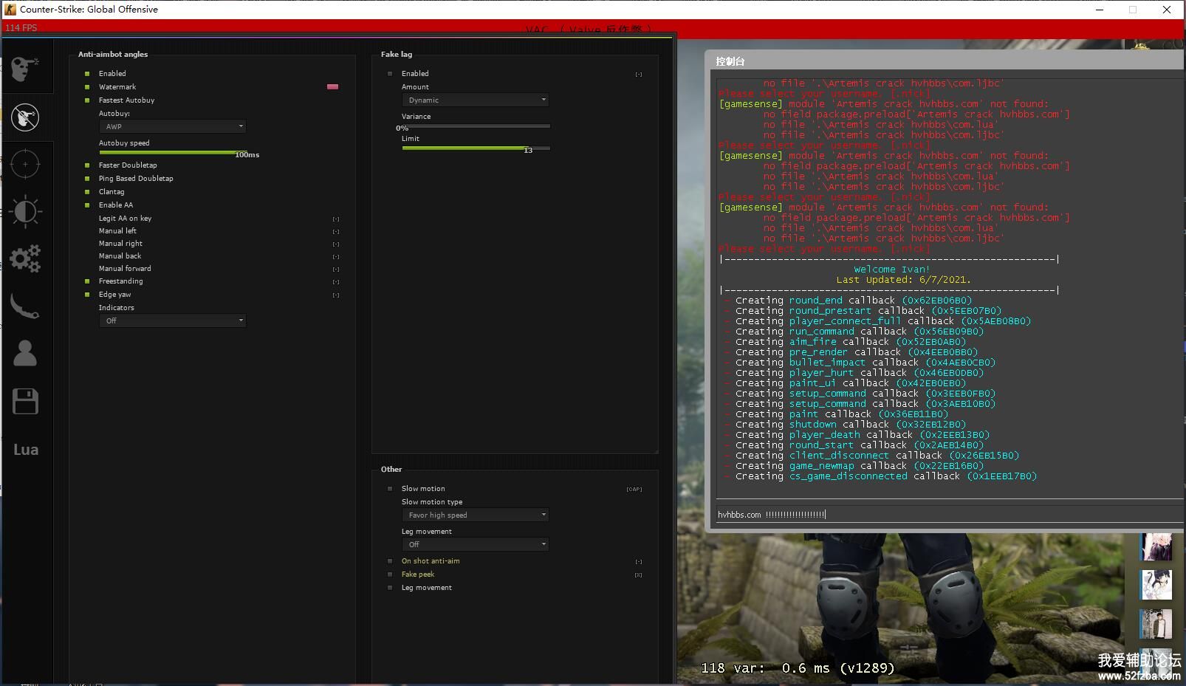The width and height of the screenshot is (1186, 686).
Task: Select the Anti-aim tab icon
Action: (25, 117)
